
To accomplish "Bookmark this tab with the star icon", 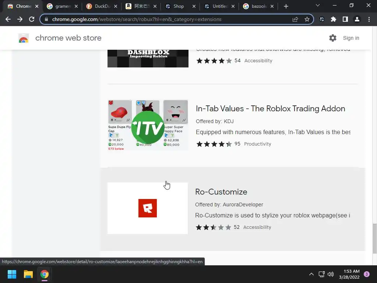I will [x=307, y=19].
